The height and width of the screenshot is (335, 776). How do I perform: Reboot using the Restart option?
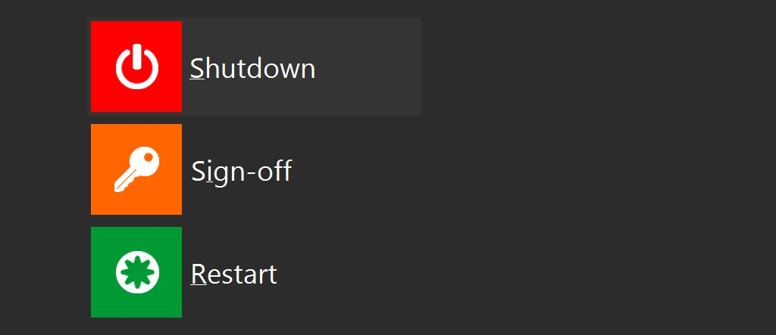(x=255, y=272)
